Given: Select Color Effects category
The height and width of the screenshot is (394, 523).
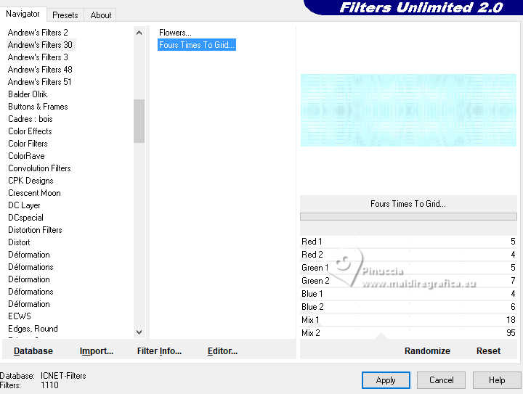Looking at the screenshot, I should [30, 131].
